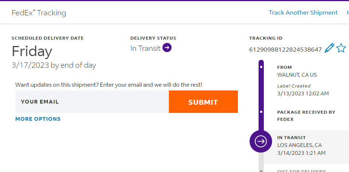Click the WALNUT, CA US origin text
The width and height of the screenshot is (349, 172).
(x=297, y=75)
